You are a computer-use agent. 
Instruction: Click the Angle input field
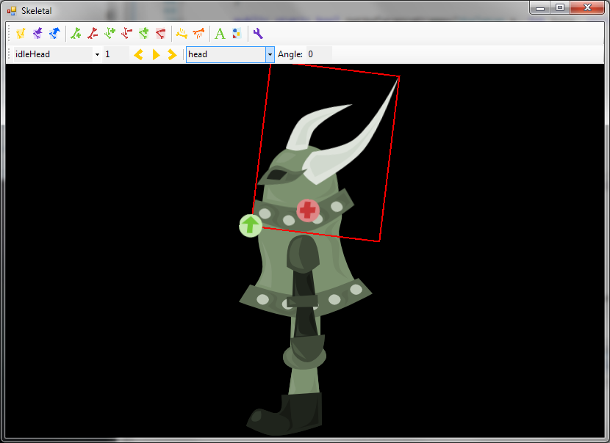(318, 54)
